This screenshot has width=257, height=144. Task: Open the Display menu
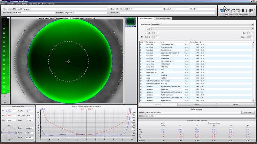click(x=18, y=3)
